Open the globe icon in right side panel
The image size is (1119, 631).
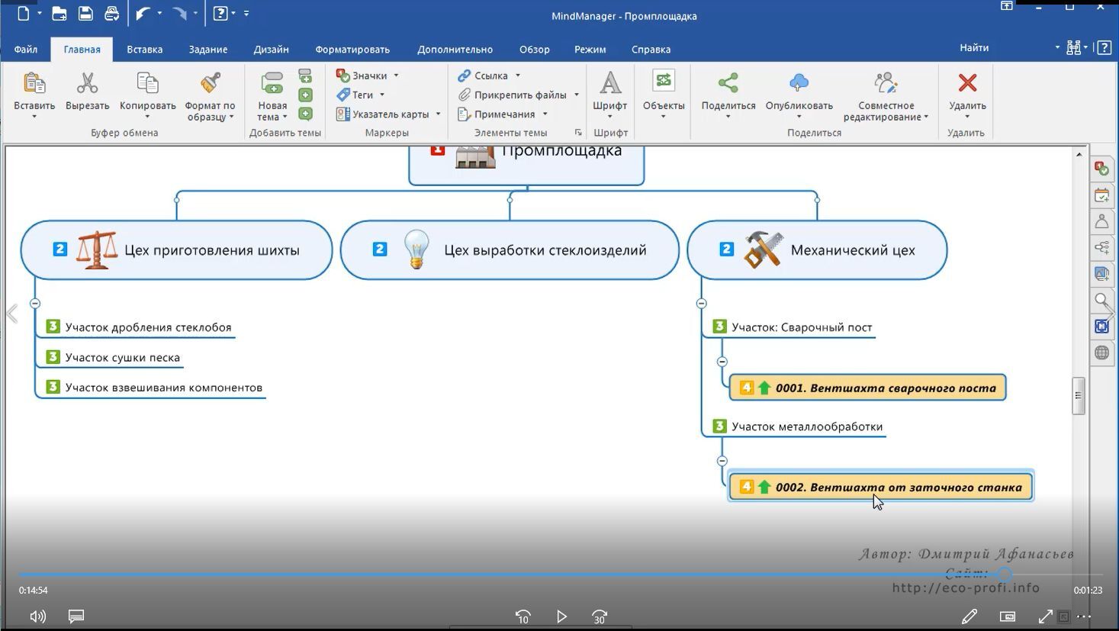pos(1101,353)
